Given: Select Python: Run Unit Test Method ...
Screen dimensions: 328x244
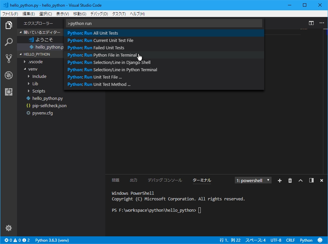Looking at the screenshot, I should [164, 84].
